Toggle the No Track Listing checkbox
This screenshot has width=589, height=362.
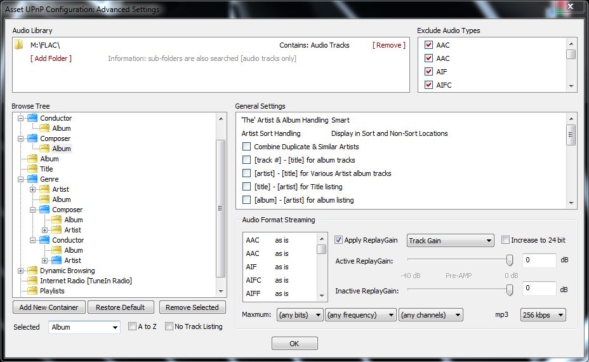169,326
